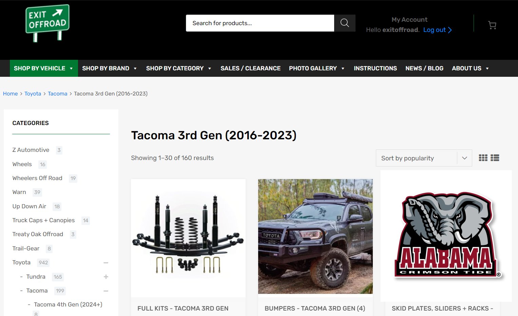
Task: Go to Sales / Clearance page
Action: pos(250,68)
